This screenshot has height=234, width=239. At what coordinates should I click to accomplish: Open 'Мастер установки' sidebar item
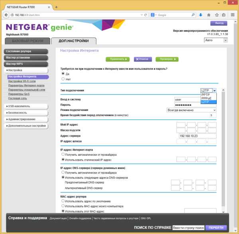[26, 58]
